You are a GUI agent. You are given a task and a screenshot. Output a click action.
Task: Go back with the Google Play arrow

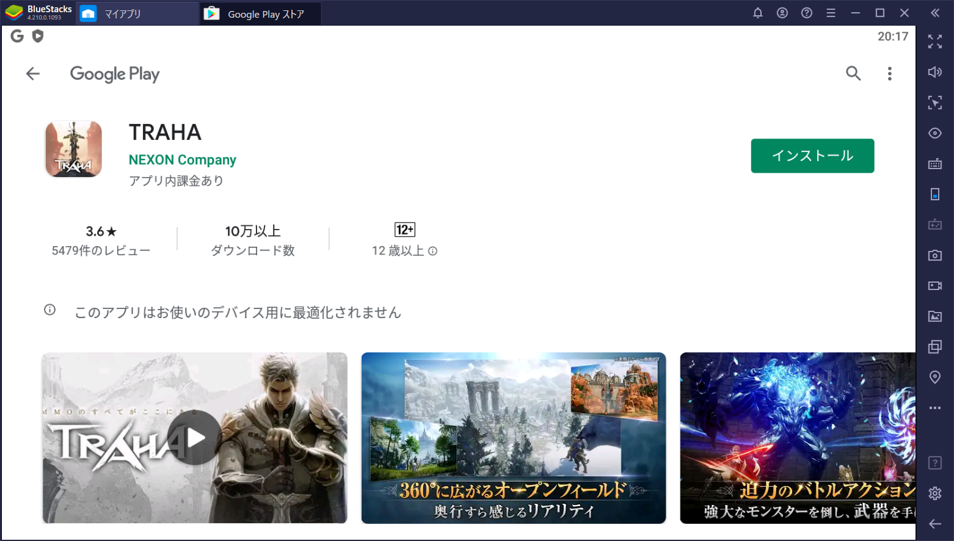click(33, 74)
